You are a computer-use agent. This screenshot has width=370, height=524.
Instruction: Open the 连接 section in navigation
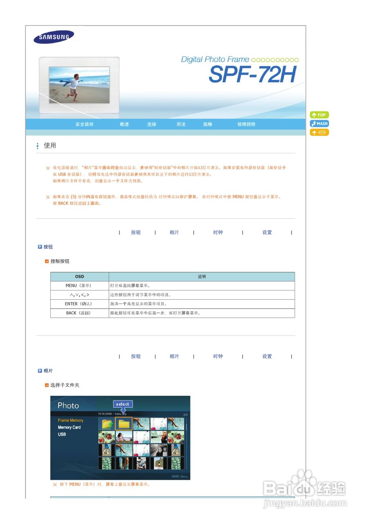152,124
